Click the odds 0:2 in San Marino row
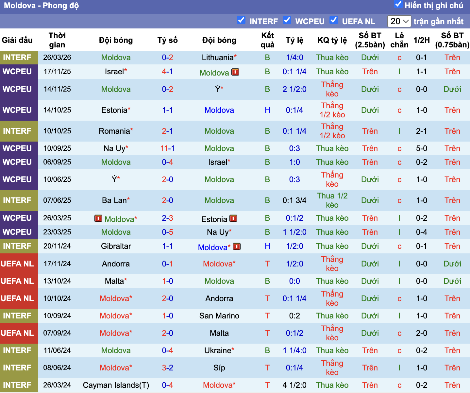Viewport: 470px width, 393px height. pyautogui.click(x=294, y=316)
